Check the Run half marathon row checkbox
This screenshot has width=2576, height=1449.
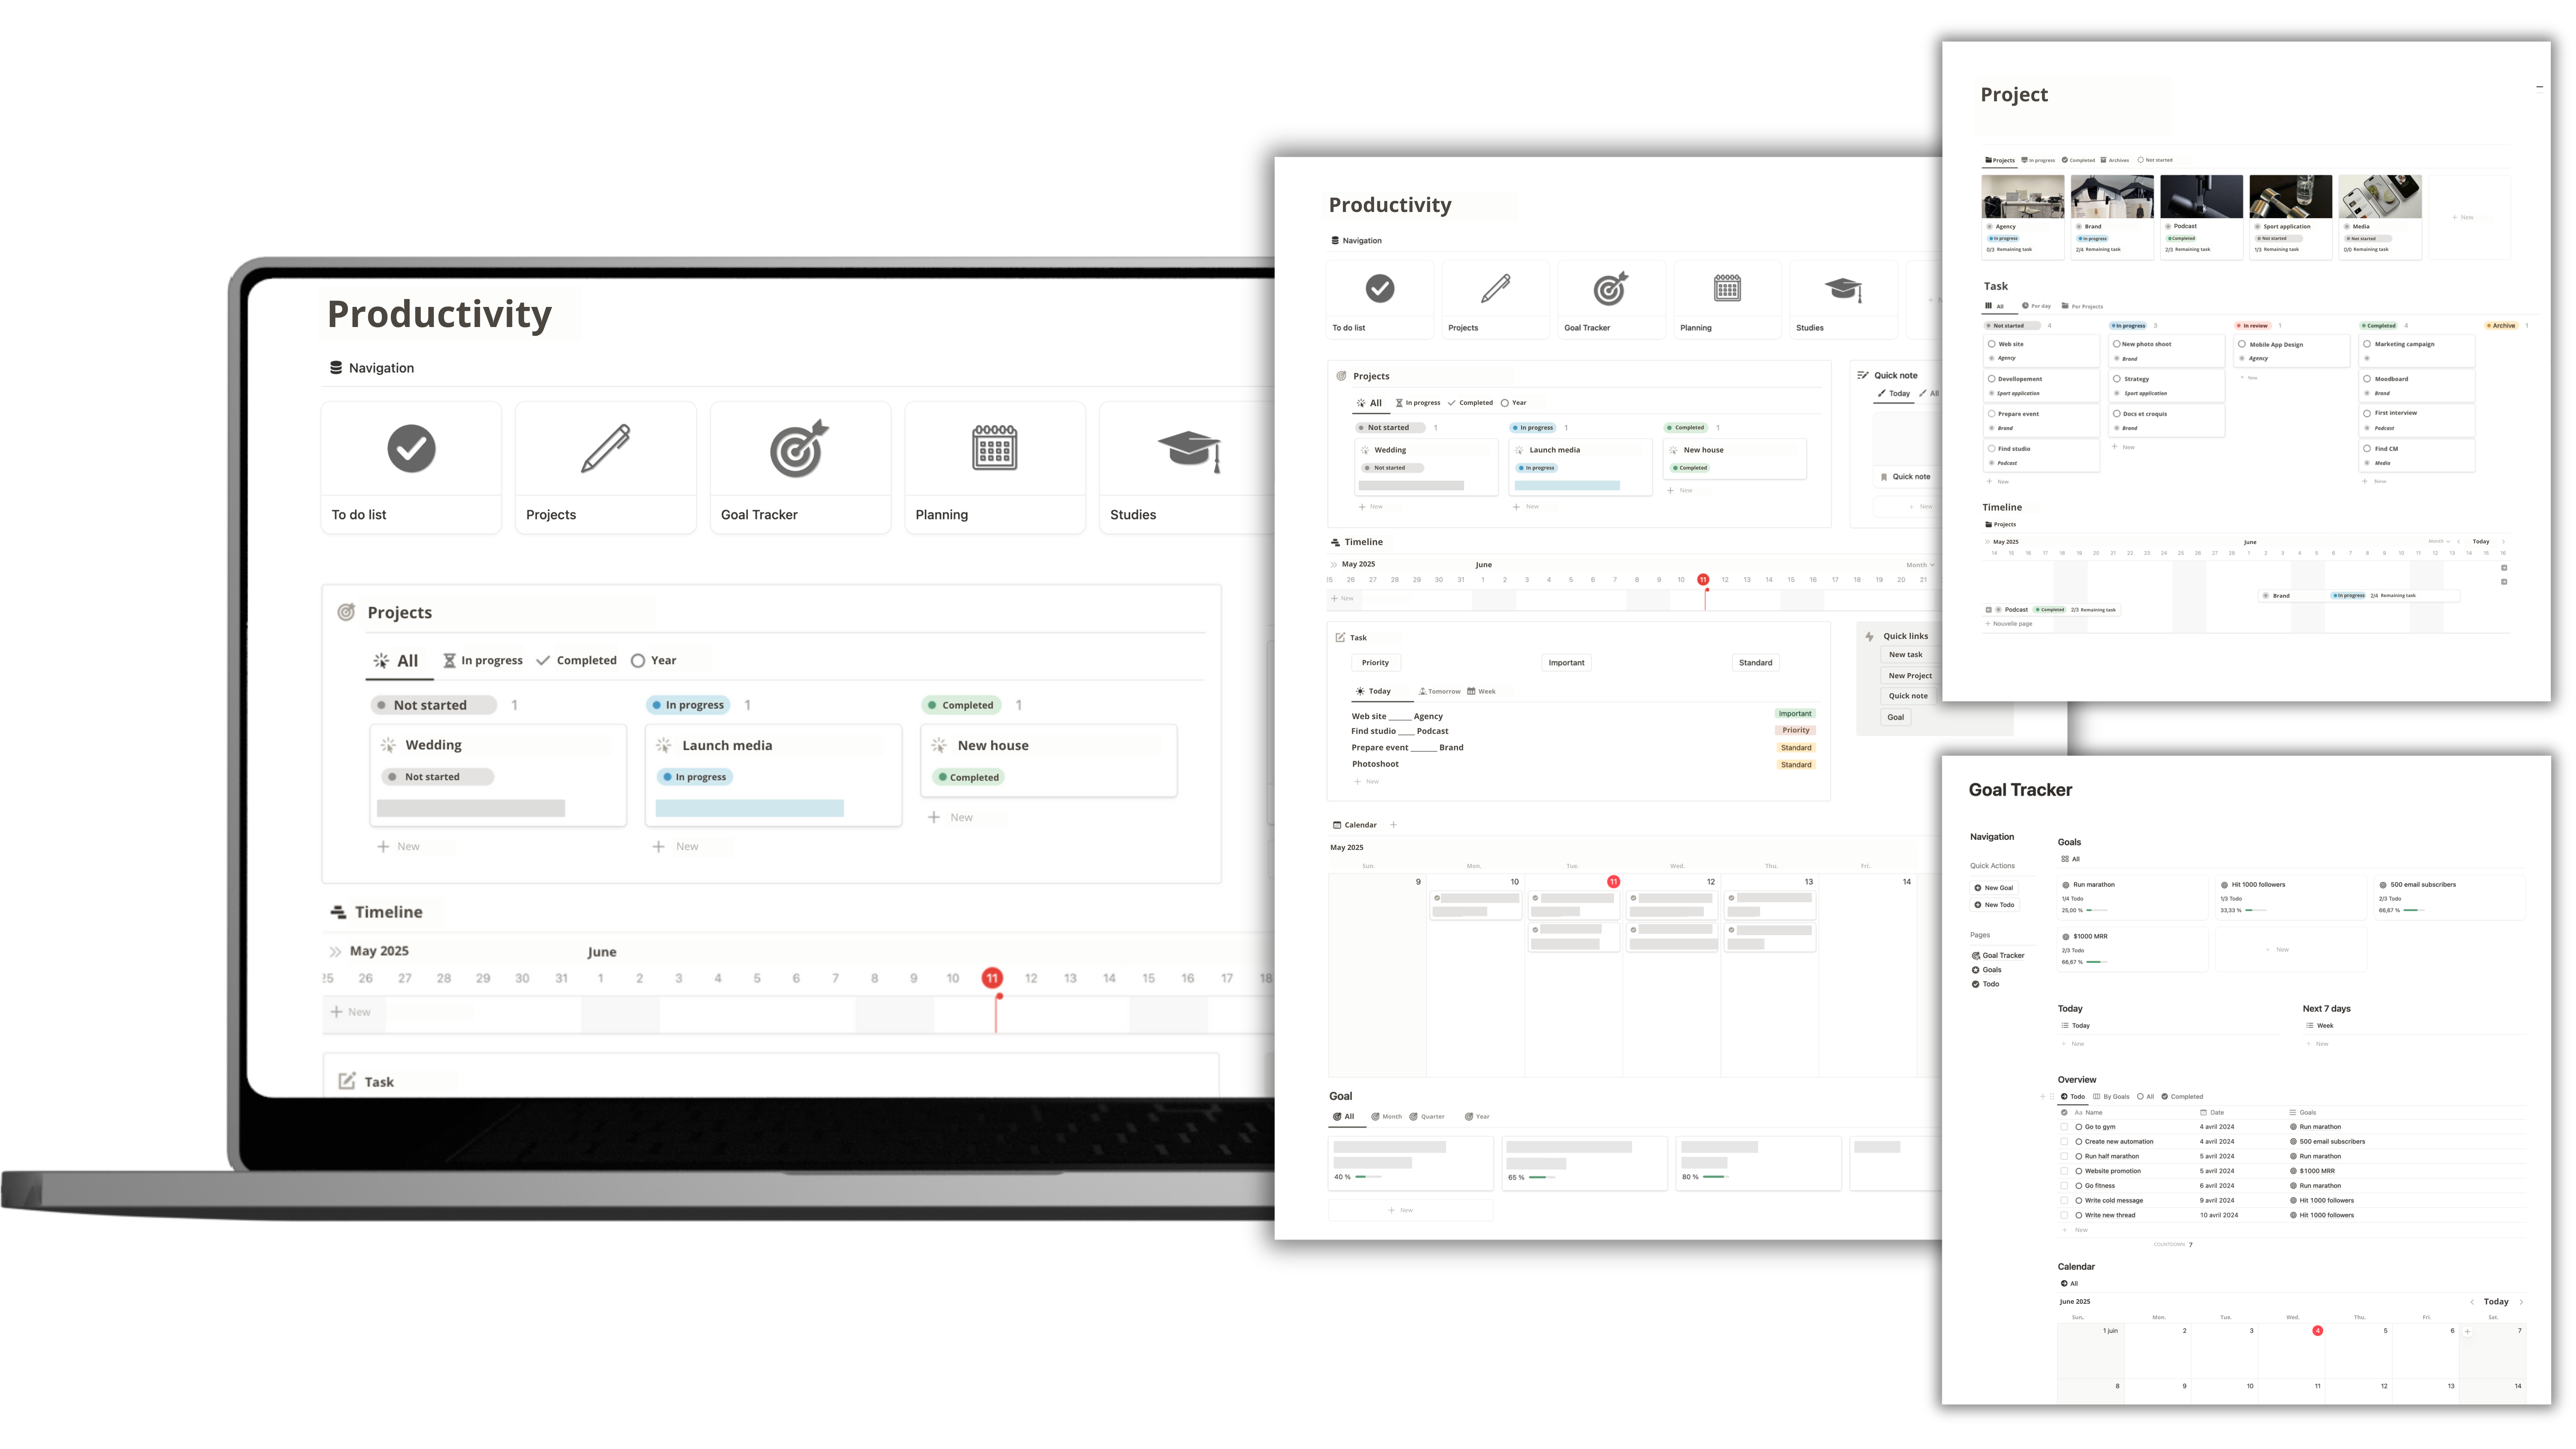point(2064,1156)
